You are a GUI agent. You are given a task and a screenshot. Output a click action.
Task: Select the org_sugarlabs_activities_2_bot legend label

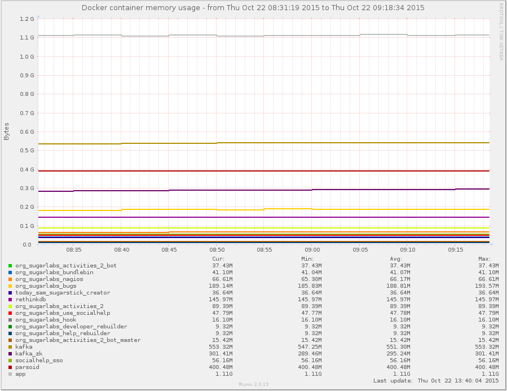66,266
